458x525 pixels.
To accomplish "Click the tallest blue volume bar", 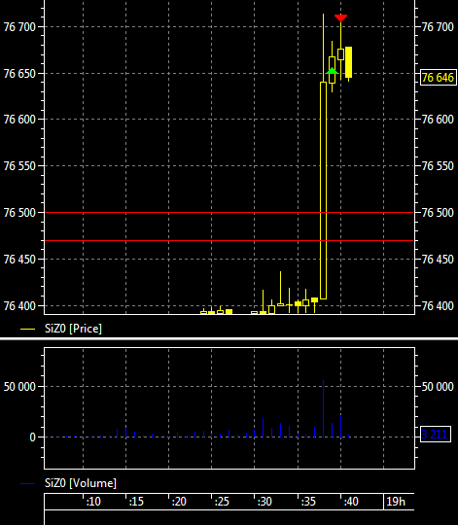I will pyautogui.click(x=324, y=408).
